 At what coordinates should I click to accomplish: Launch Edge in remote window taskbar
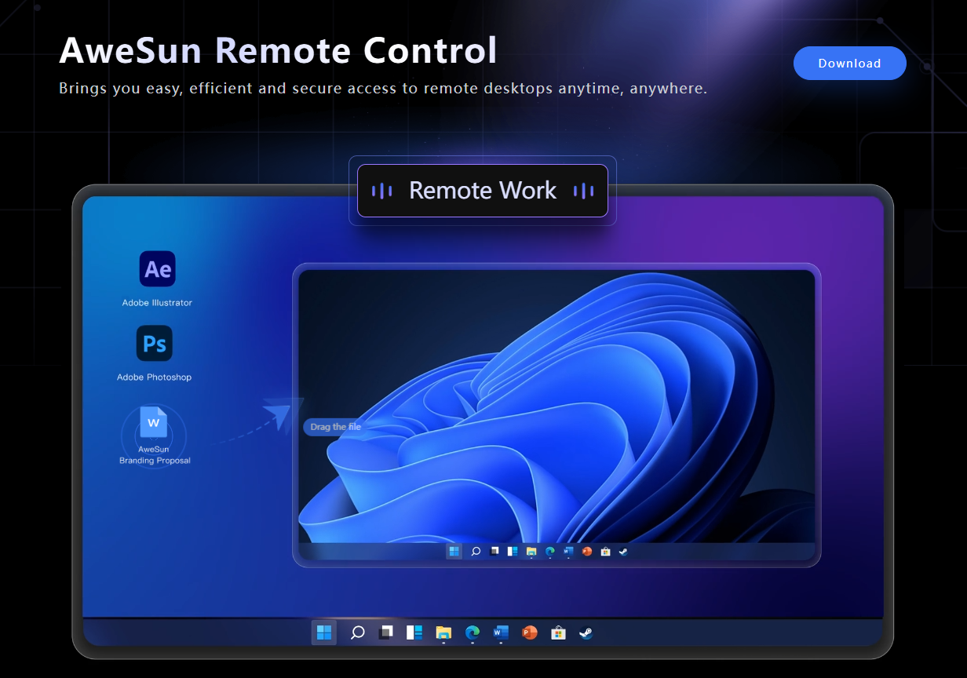coord(550,552)
